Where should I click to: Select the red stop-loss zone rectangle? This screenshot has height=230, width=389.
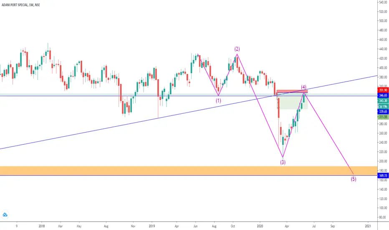point(292,91)
